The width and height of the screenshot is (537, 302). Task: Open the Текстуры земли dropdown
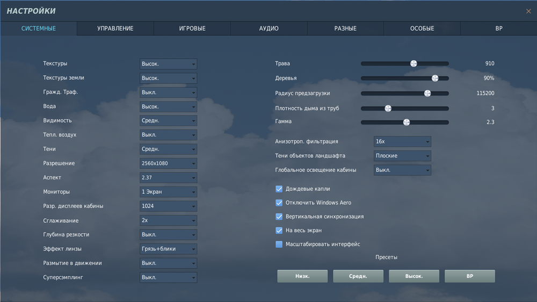coord(168,78)
